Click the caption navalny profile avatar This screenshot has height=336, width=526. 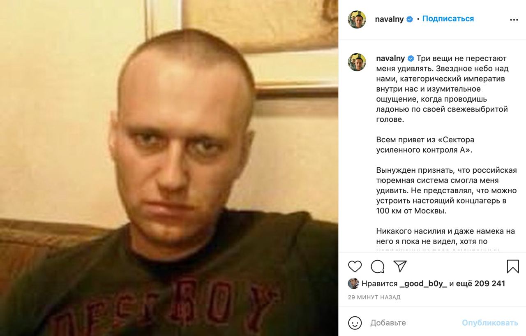pos(357,62)
